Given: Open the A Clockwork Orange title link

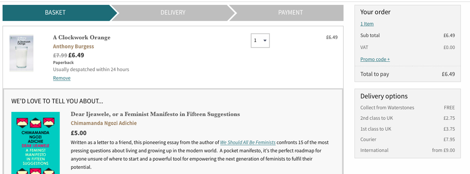Looking at the screenshot, I should (81, 37).
